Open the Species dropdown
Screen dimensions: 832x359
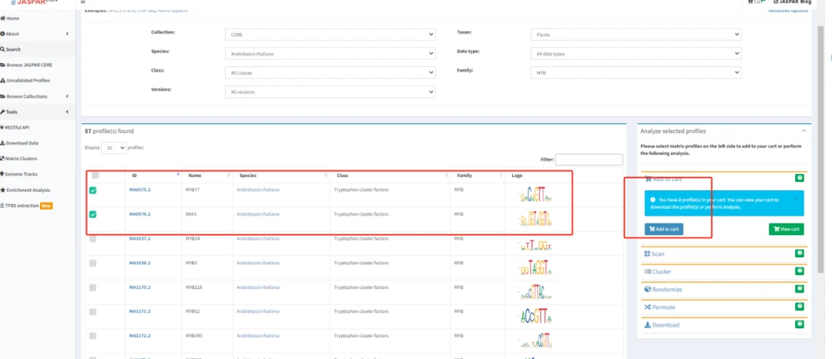(x=331, y=54)
